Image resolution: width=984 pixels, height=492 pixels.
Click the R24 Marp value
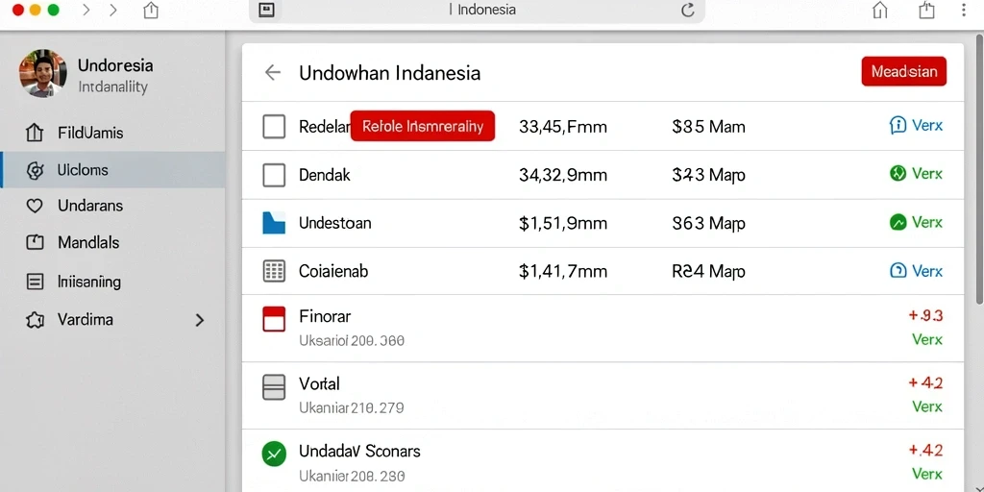coord(708,271)
